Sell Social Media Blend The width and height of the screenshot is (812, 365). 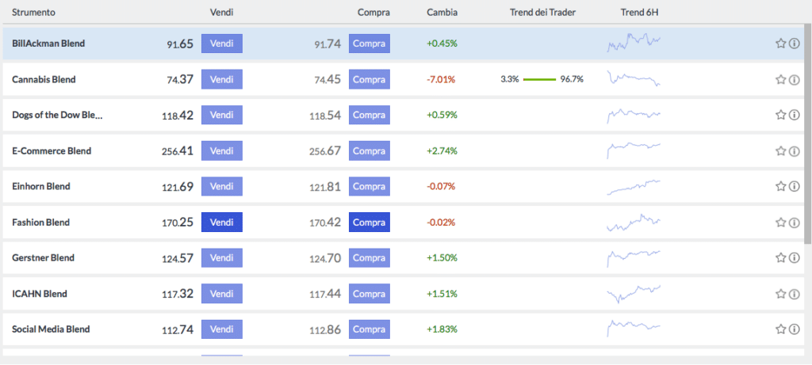point(222,329)
